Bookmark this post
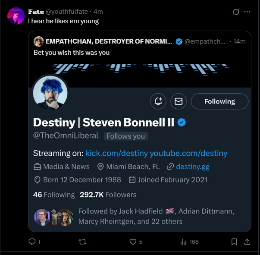 [234, 242]
